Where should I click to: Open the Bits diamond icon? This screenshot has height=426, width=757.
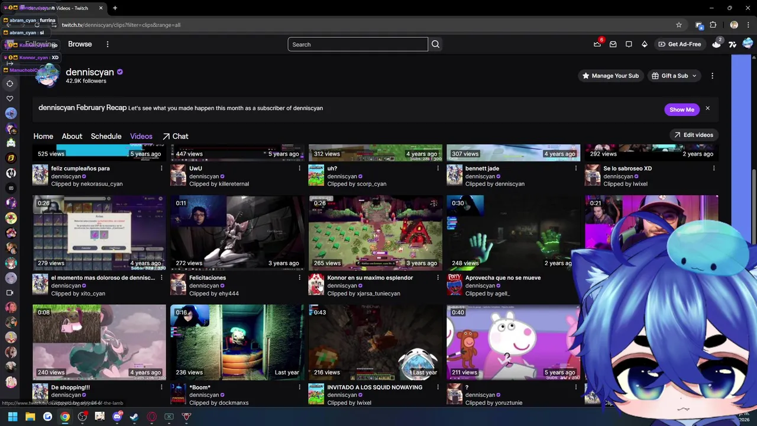pos(645,44)
